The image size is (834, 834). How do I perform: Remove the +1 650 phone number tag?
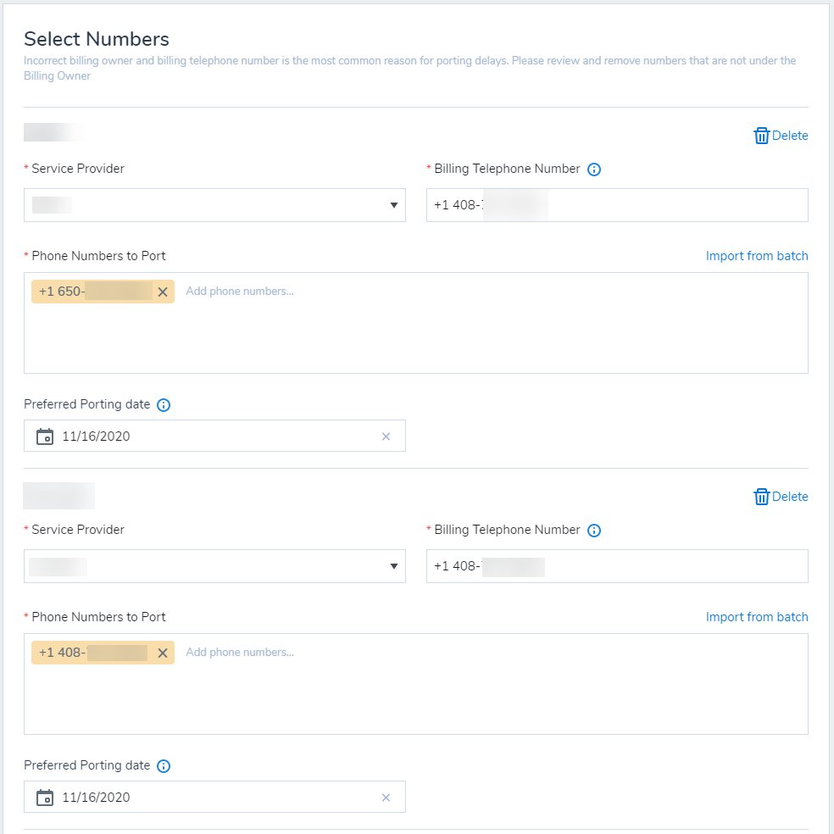pos(163,292)
